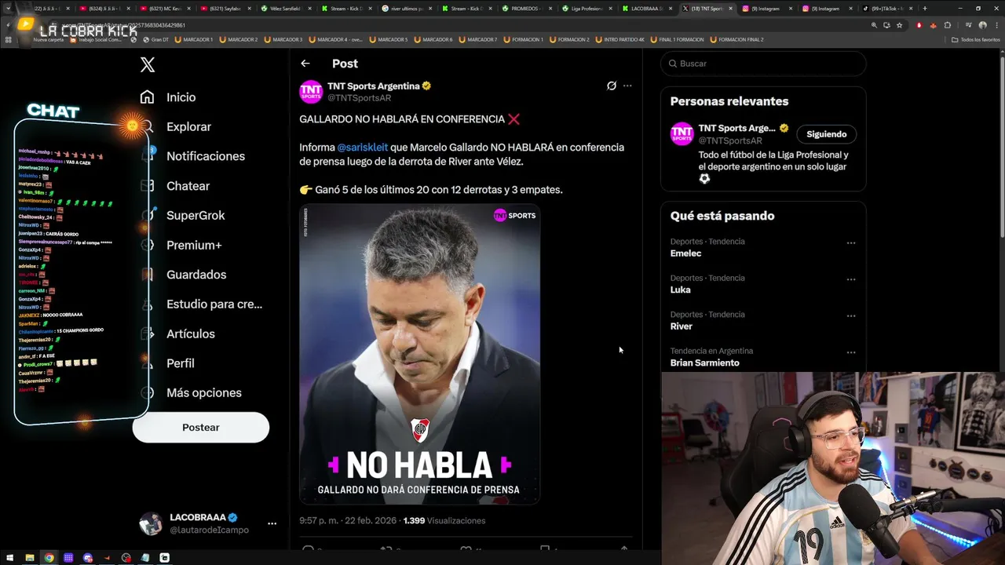Open Inicio from the sidebar
Screen dimensions: 1005x565
(181, 97)
